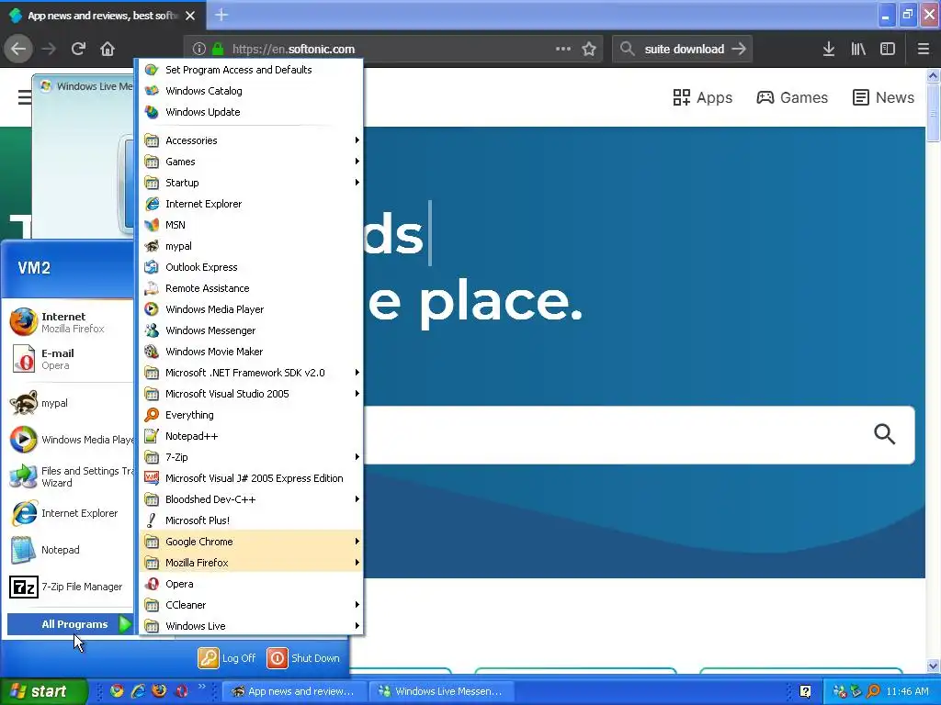Image resolution: width=941 pixels, height=705 pixels.
Task: Expand the Google Chrome submenu
Action: (x=251, y=542)
